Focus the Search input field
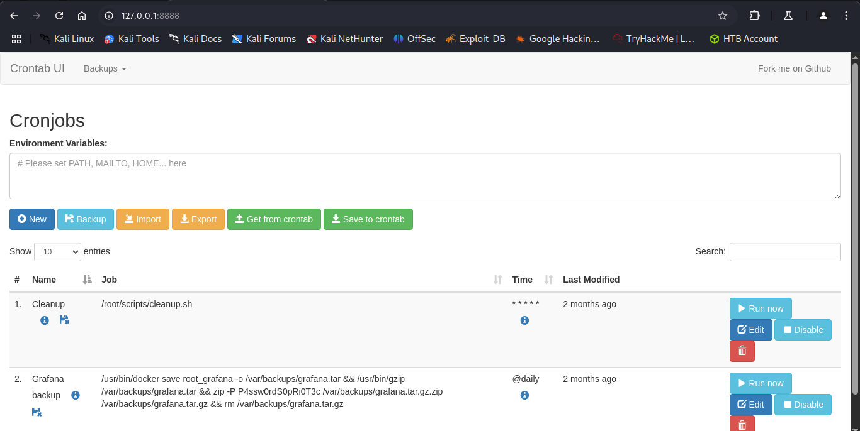Viewport: 860px width, 431px height. pyautogui.click(x=784, y=252)
